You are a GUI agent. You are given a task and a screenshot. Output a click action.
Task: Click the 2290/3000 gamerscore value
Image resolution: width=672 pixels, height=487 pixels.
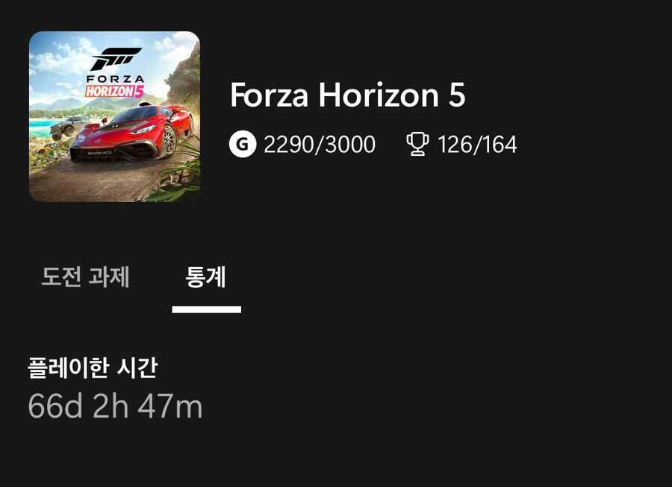pyautogui.click(x=320, y=145)
